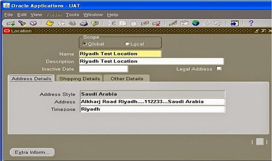Image resolution: width=272 pixels, height=161 pixels.
Task: Click the New record toolbar icon
Action: 11,23
